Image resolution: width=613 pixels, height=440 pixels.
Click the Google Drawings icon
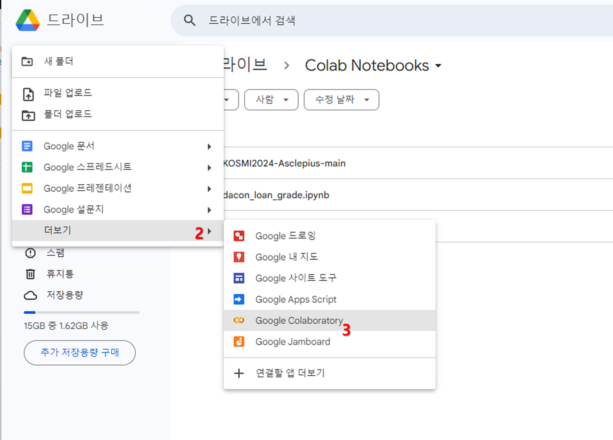(x=239, y=236)
